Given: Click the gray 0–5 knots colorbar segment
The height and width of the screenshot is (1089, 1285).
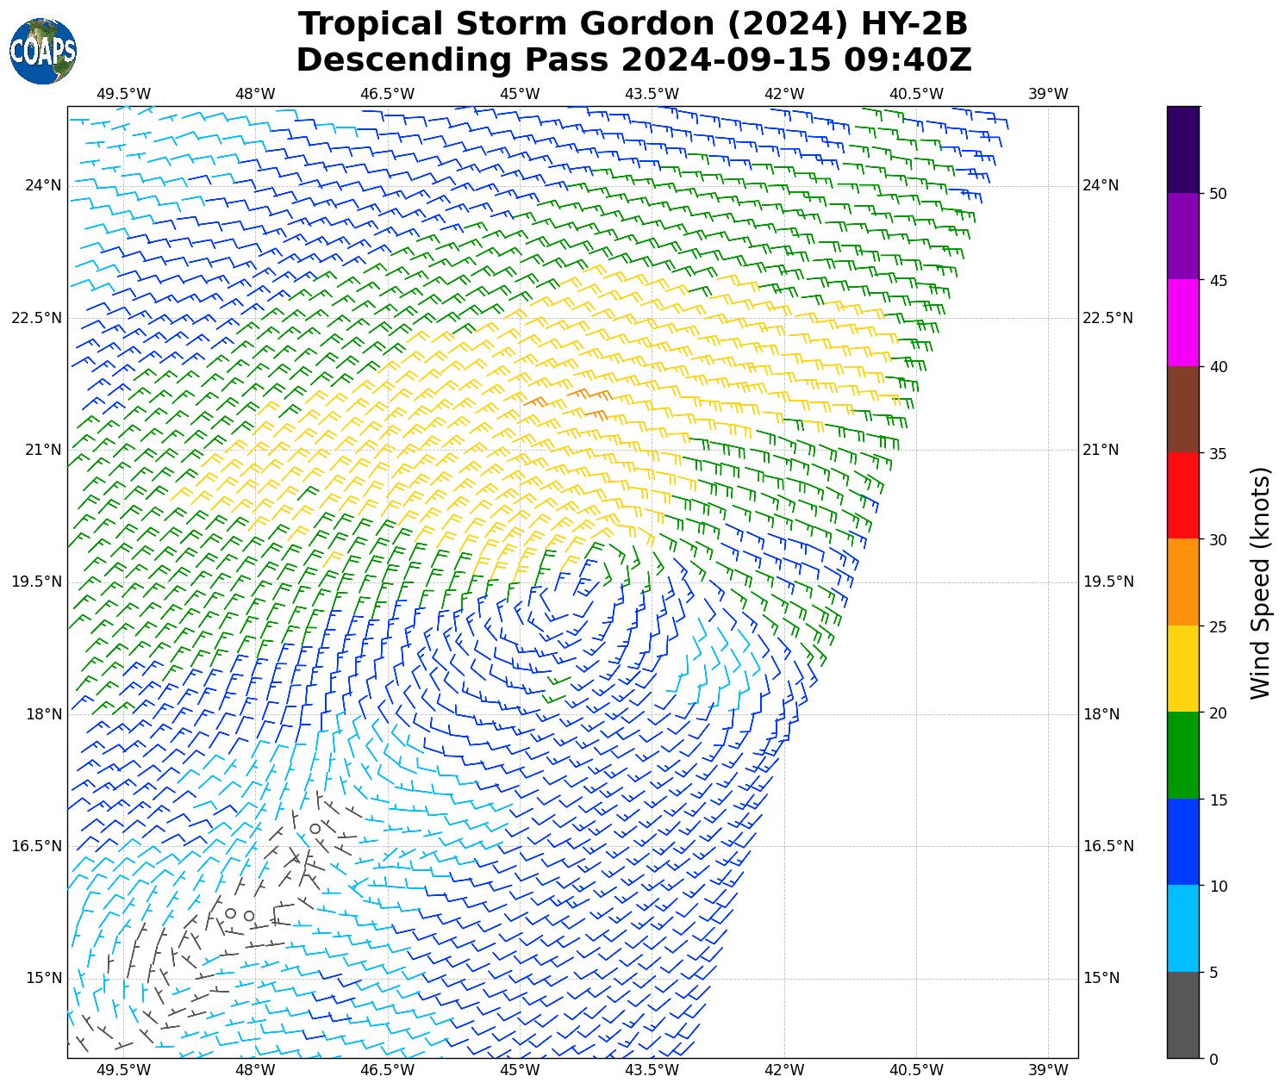Looking at the screenshot, I should pos(1182,1015).
